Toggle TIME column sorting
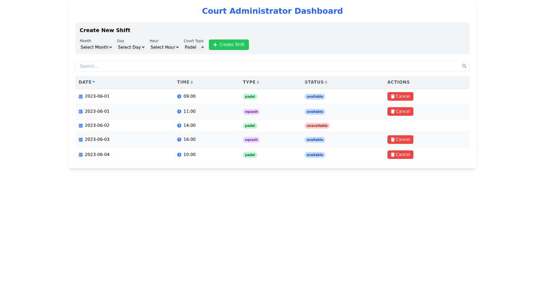545x286 pixels. point(185,82)
